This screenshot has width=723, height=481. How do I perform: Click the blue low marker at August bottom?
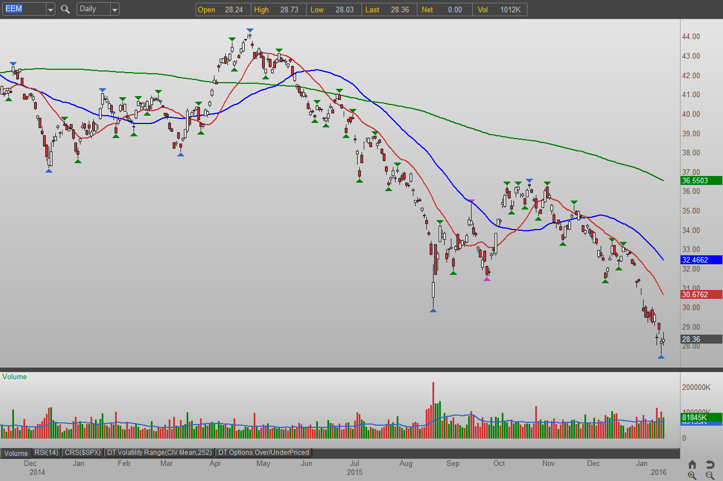coord(433,310)
